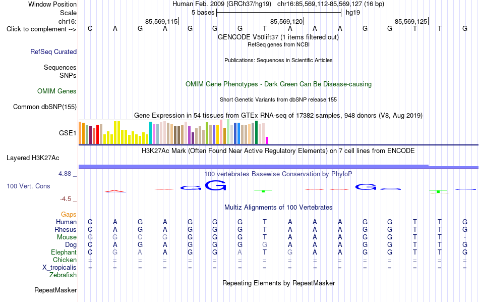Open the RefSeq Curated track label

53,52
